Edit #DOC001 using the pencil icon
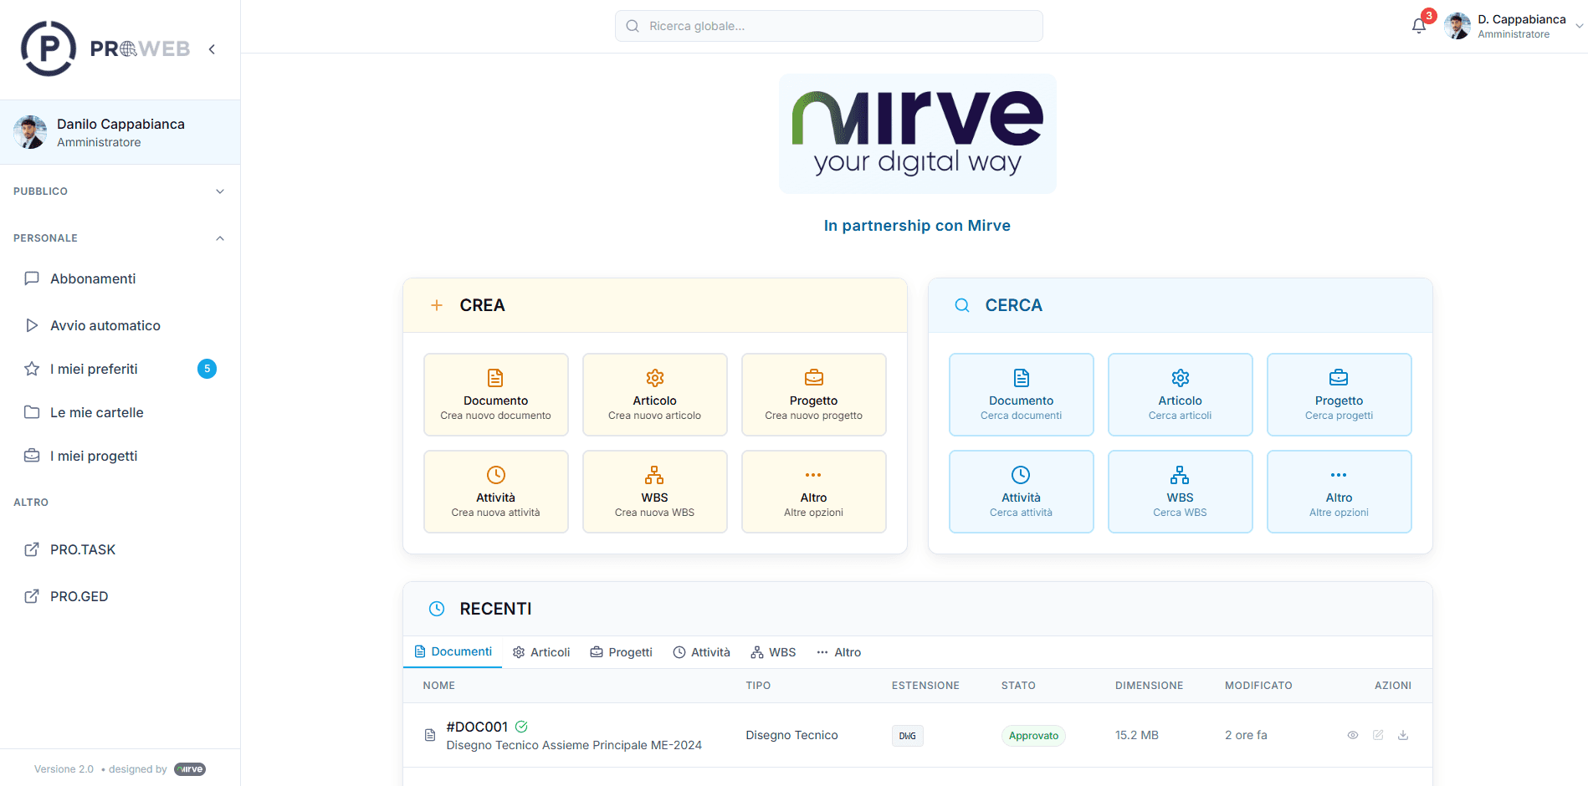1588x786 pixels. pyautogui.click(x=1378, y=735)
